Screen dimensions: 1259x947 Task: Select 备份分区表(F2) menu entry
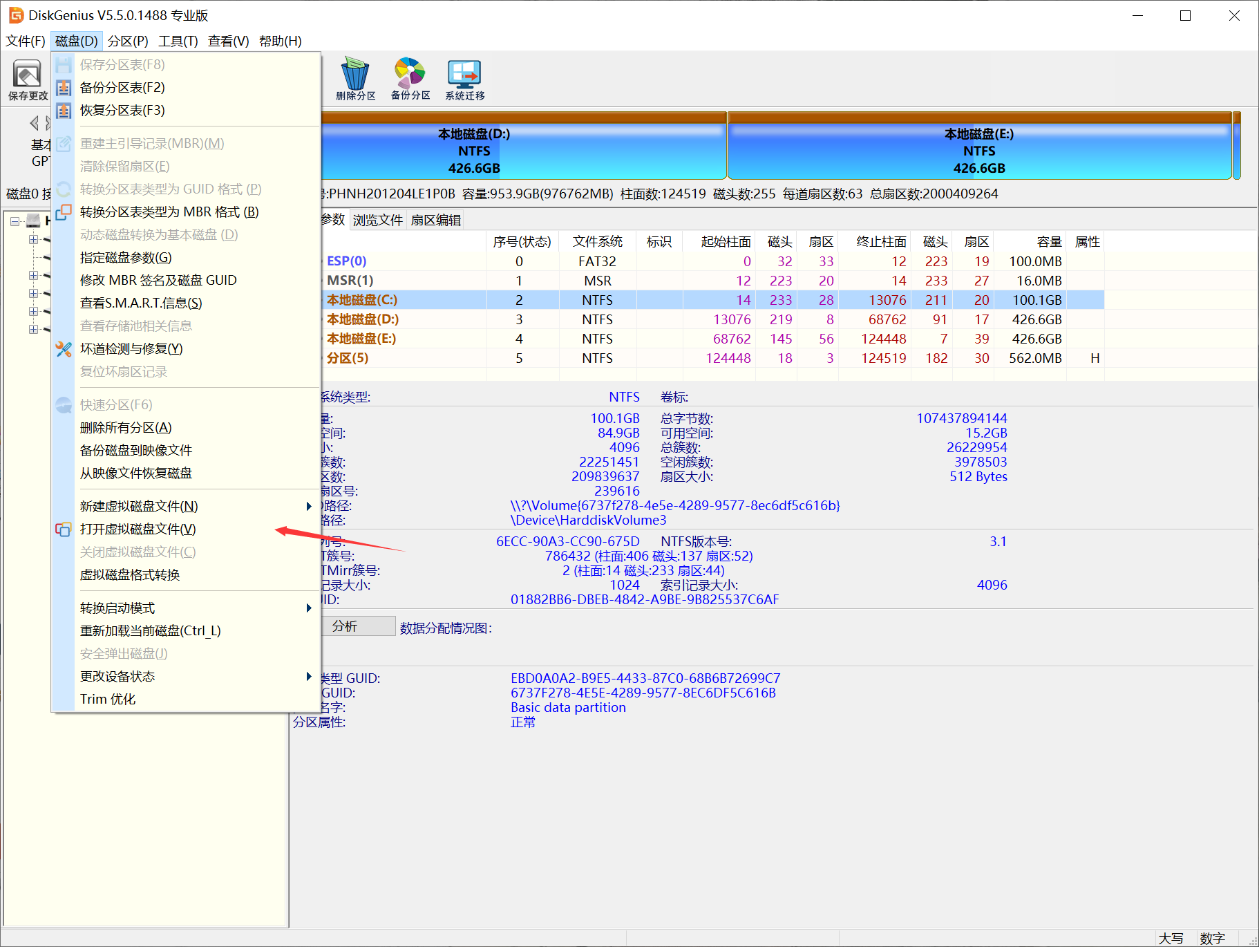pos(187,88)
